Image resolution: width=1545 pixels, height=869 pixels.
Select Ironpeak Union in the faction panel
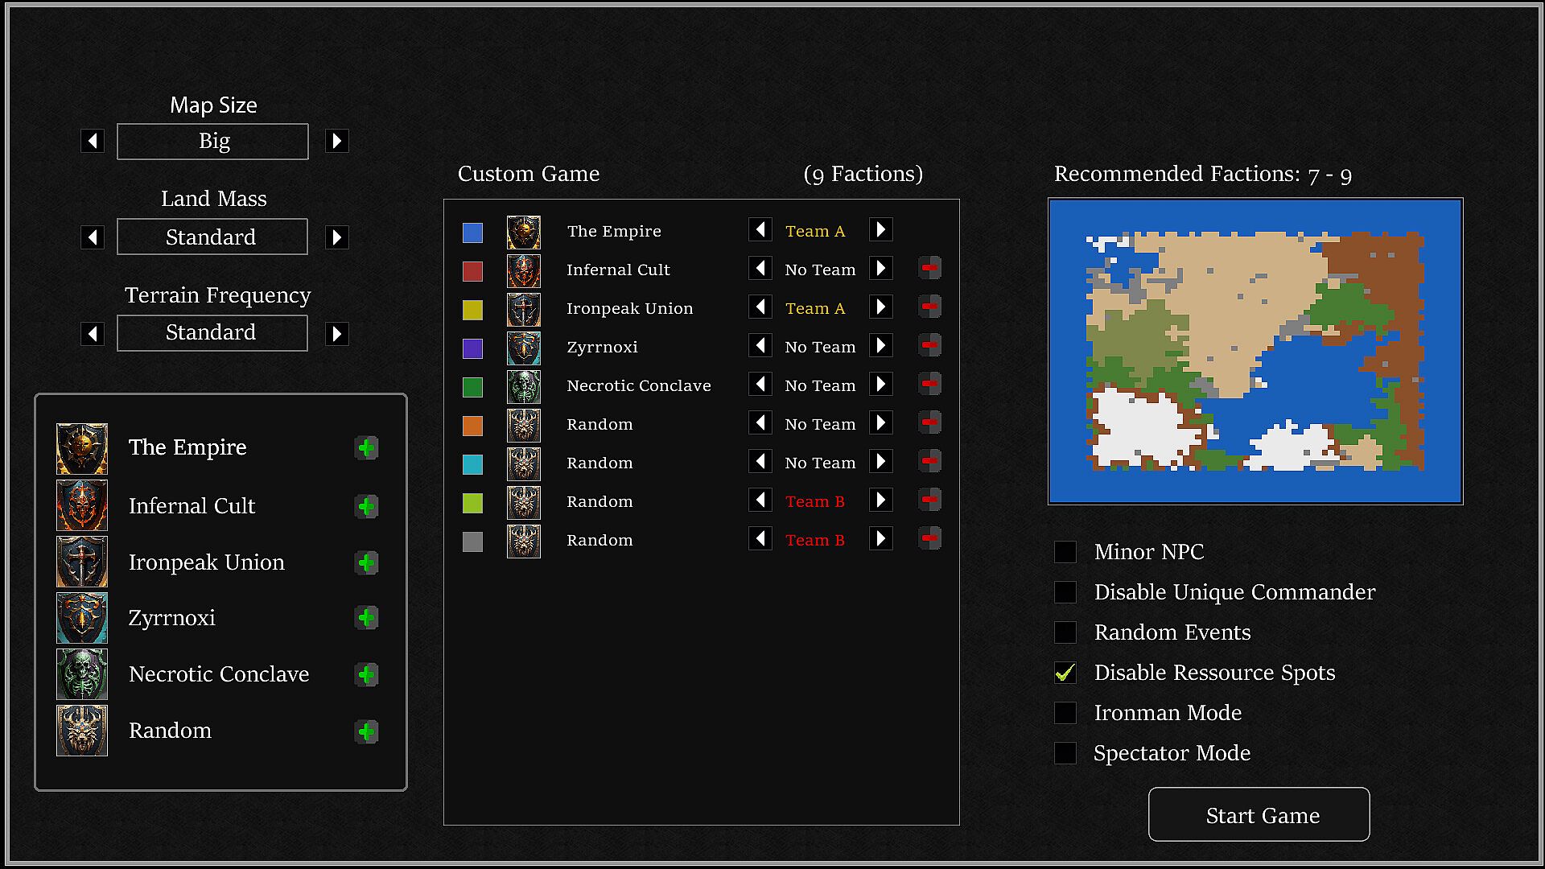(206, 562)
